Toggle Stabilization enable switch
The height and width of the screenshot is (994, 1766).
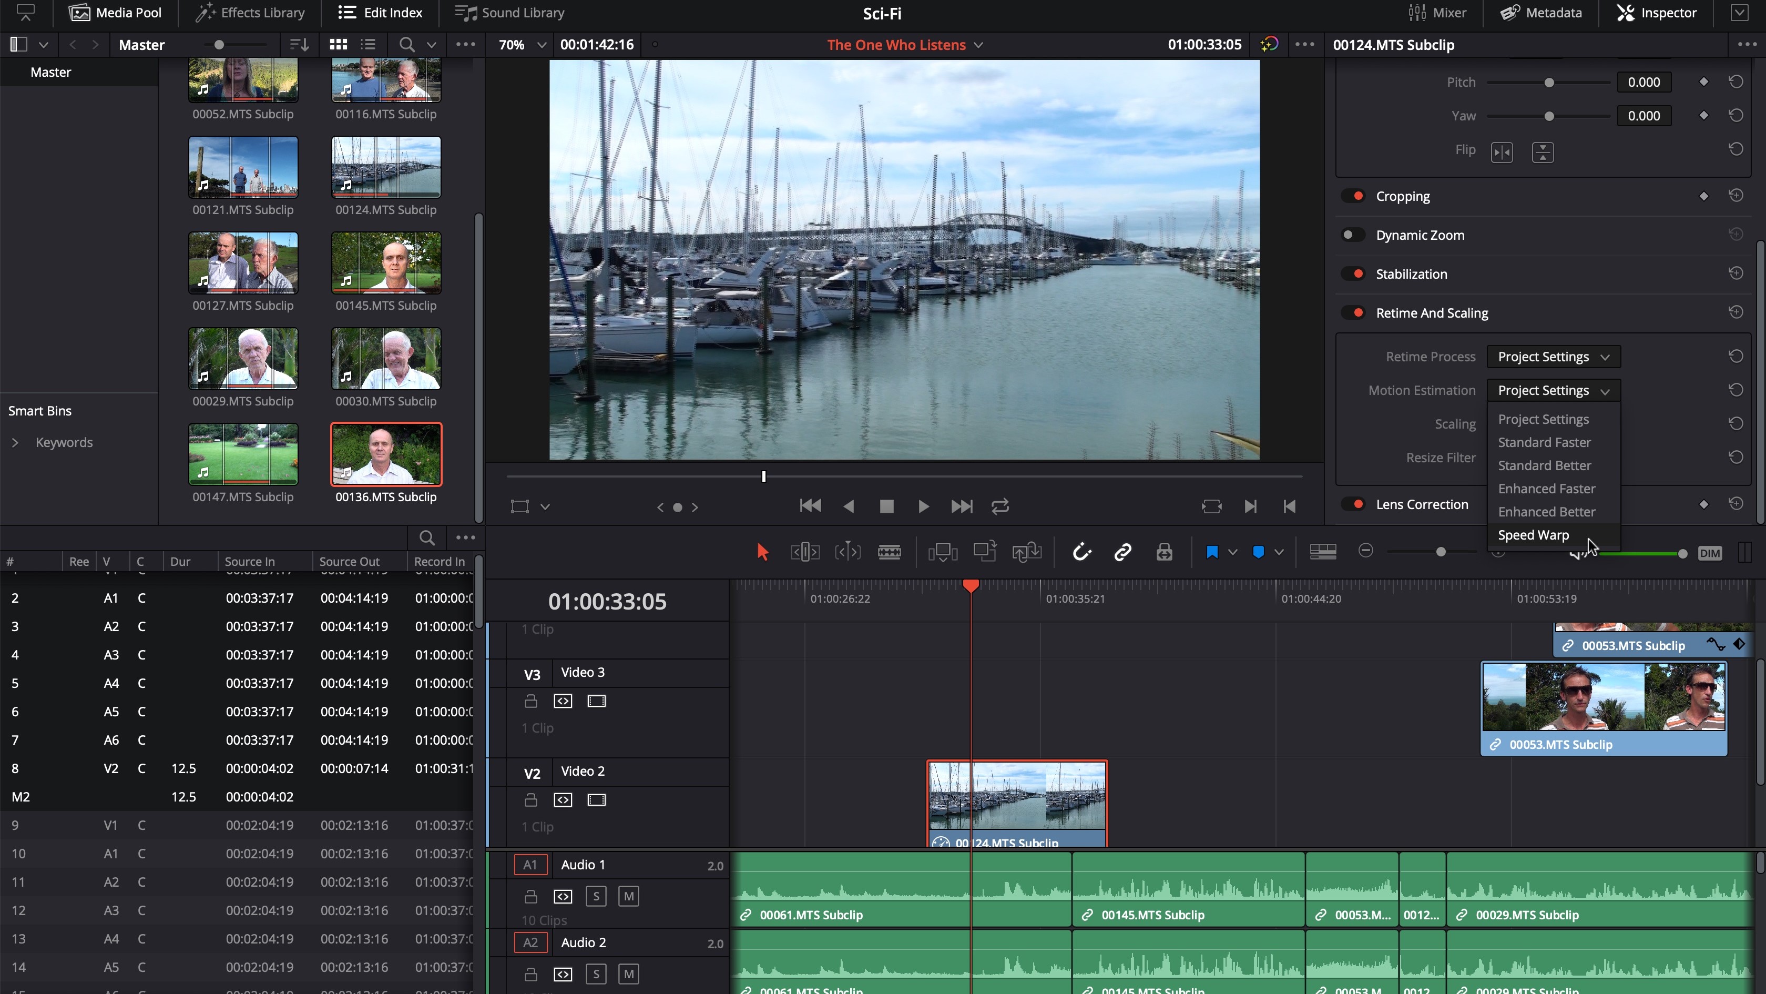(x=1354, y=273)
